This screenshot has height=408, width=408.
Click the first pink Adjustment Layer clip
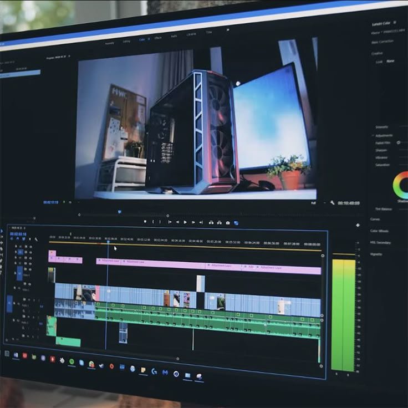click(x=109, y=261)
